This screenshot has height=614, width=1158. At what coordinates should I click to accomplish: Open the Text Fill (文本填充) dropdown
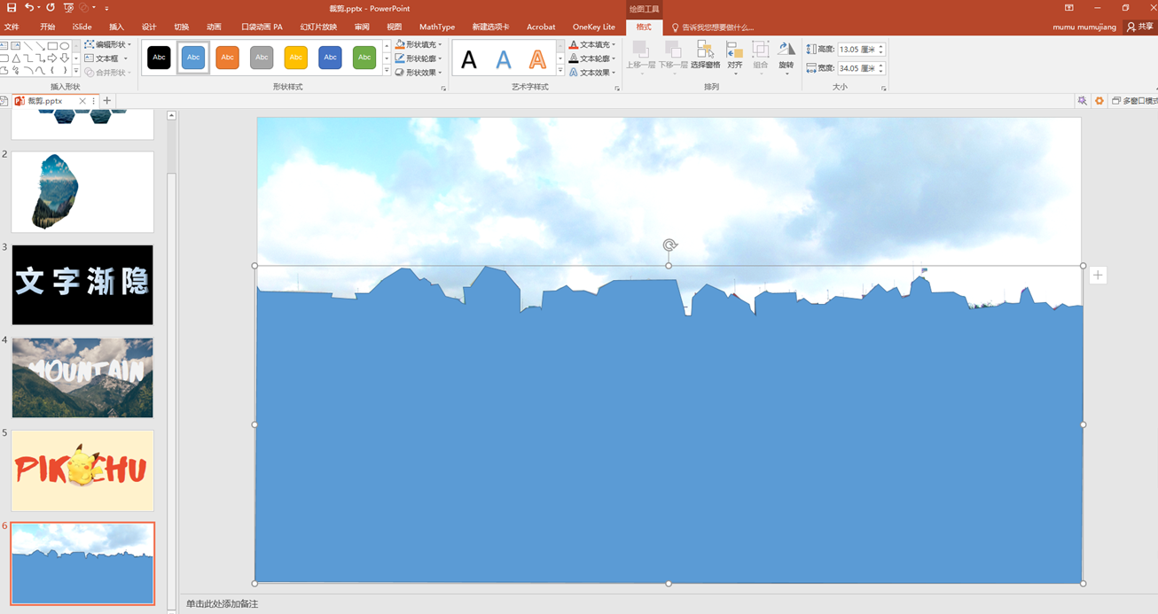(592, 44)
